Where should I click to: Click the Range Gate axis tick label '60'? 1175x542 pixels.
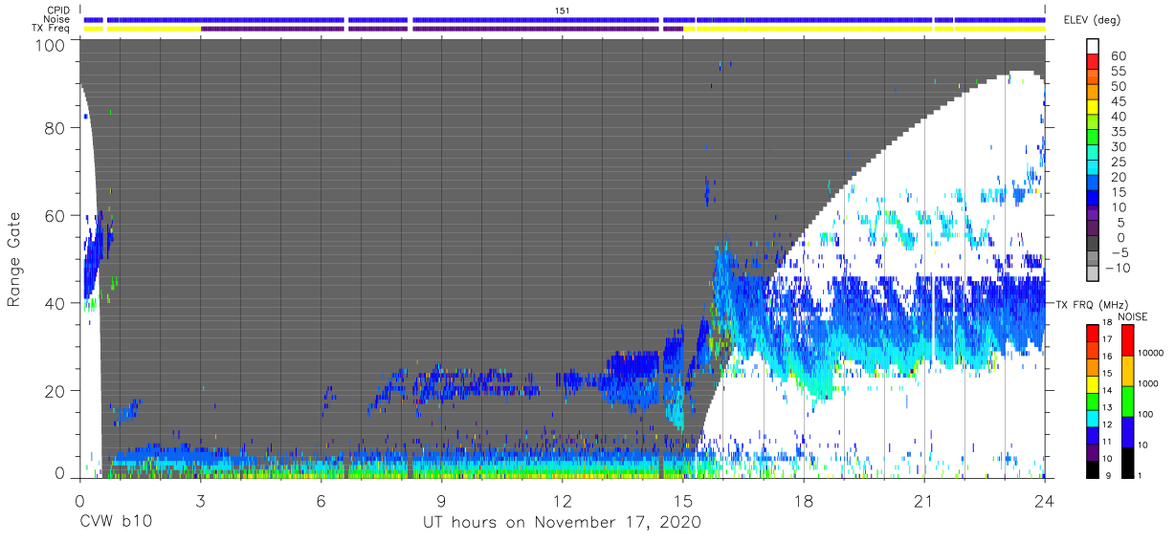(55, 215)
